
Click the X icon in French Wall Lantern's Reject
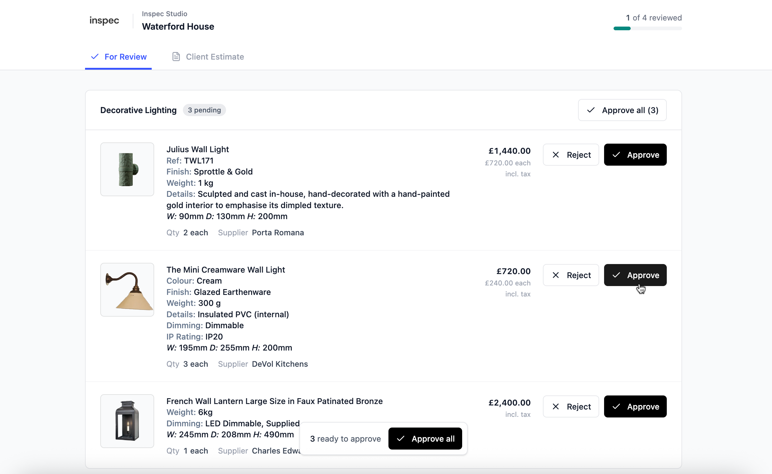pyautogui.click(x=555, y=406)
